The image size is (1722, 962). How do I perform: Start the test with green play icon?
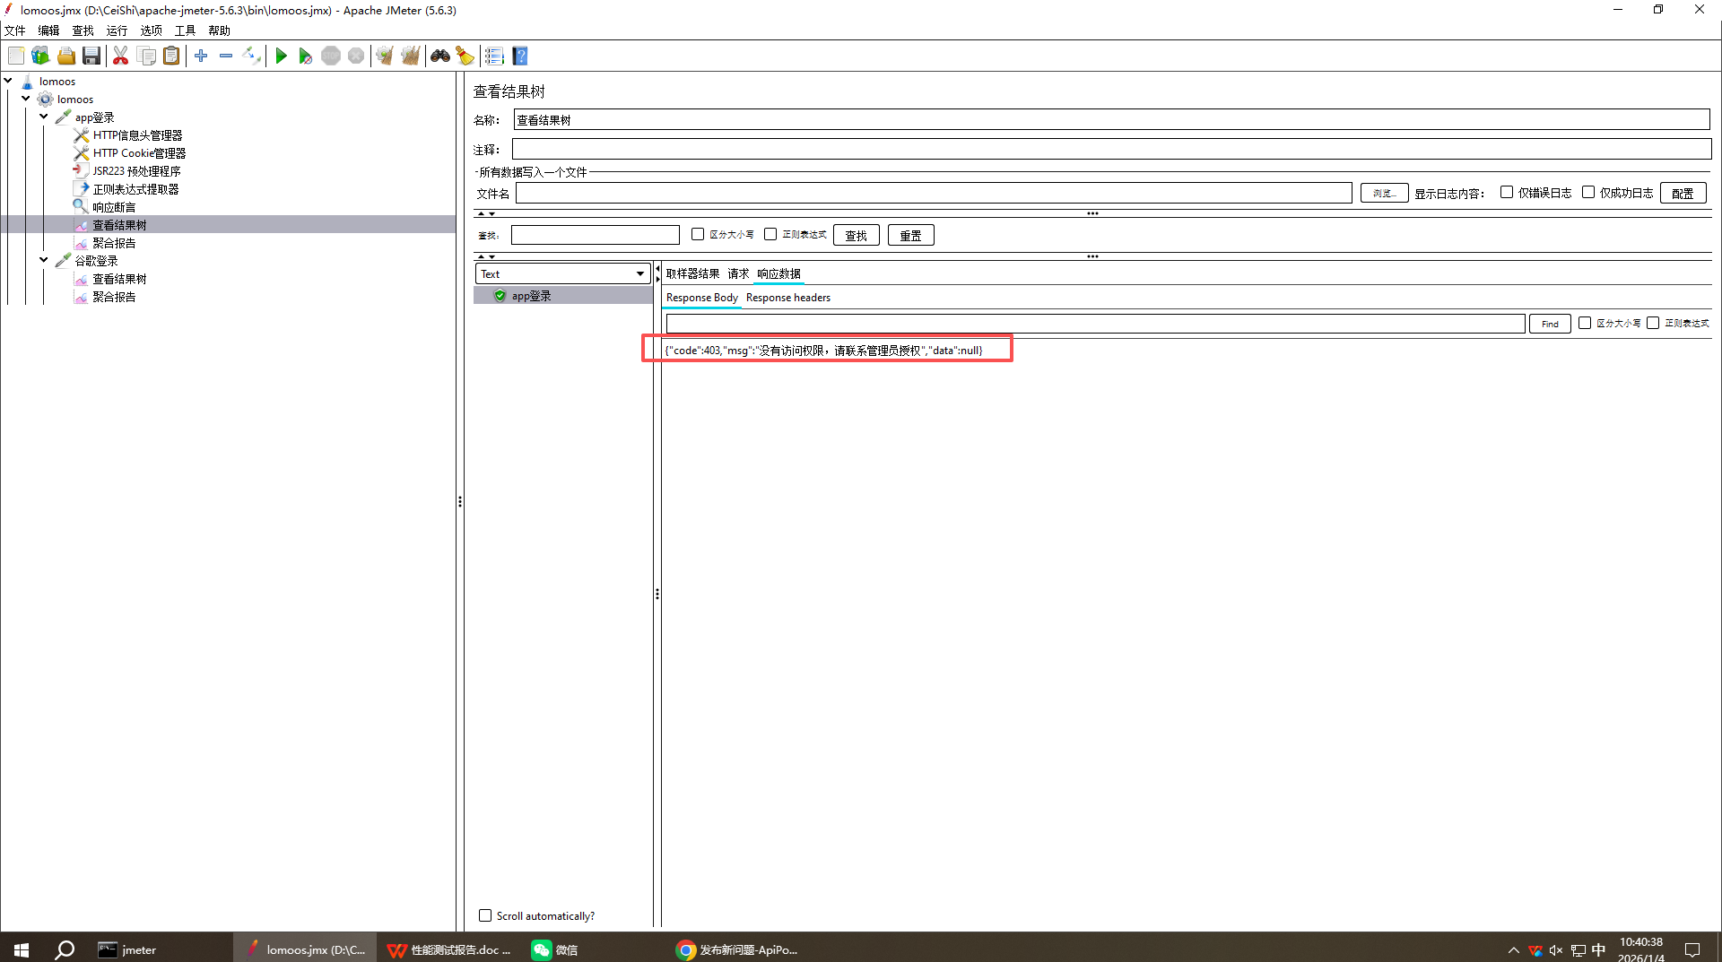(x=281, y=56)
